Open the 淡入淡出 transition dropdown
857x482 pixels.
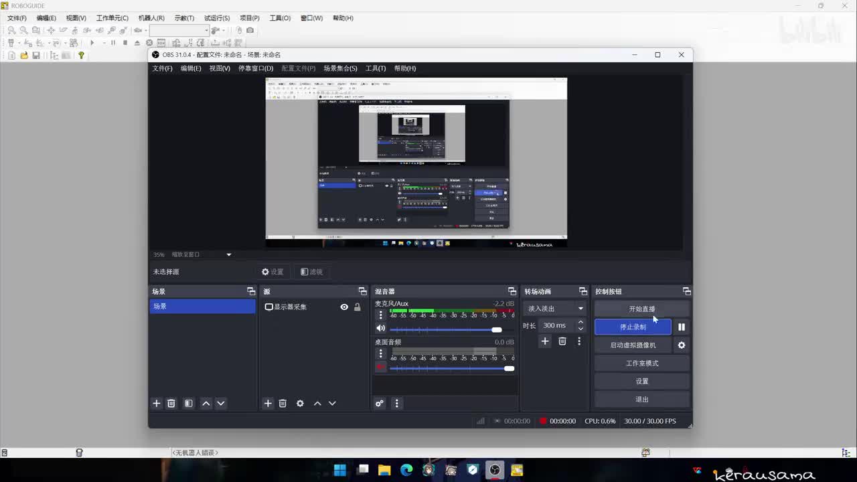[x=556, y=309]
